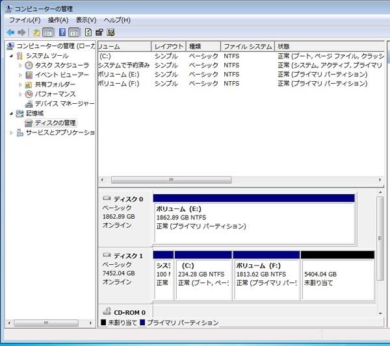Open the ファイル(F) menu
390x346 pixels.
pyautogui.click(x=25, y=20)
